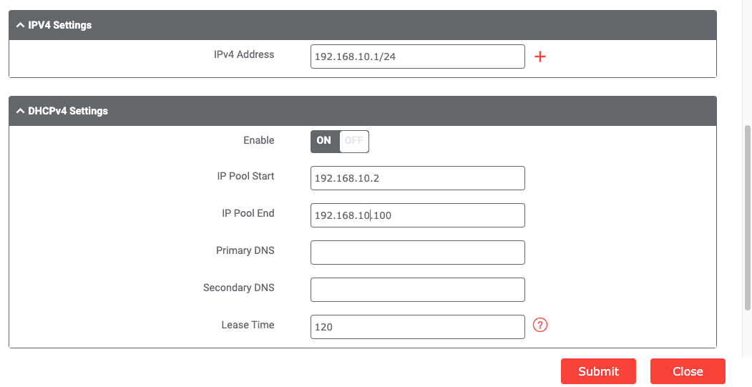Click the Lease Time label text

(248, 325)
